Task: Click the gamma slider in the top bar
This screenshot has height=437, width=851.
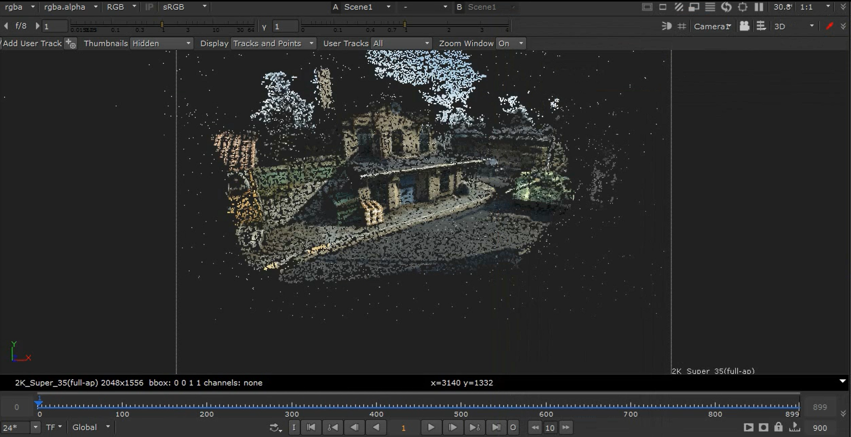Action: point(405,24)
